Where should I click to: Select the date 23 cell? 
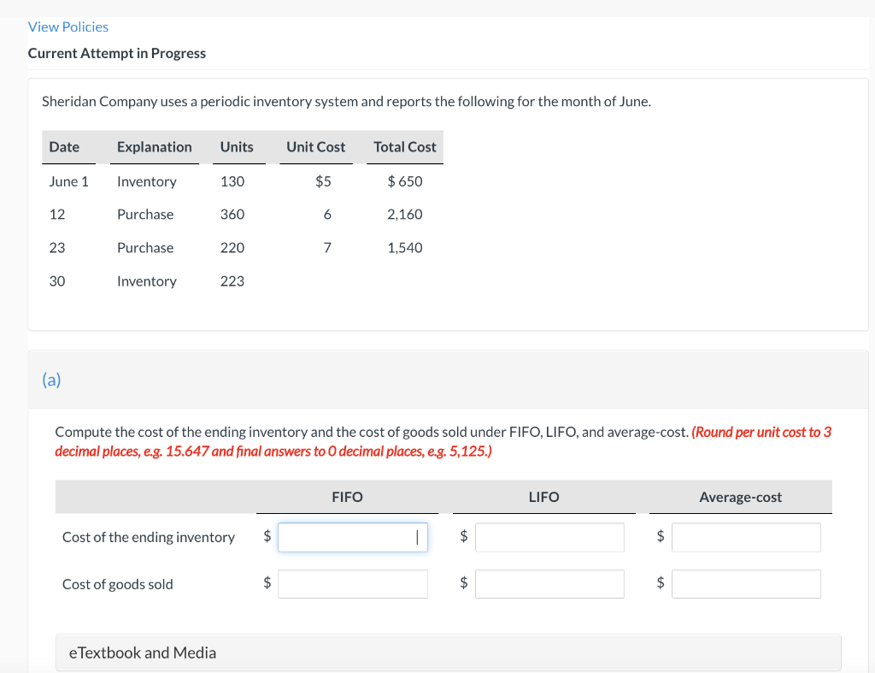point(57,248)
